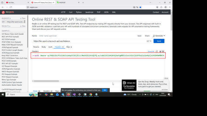This screenshot has width=207, height=116.
Task: Accept cookies with the OK button
Action: pos(105,90)
